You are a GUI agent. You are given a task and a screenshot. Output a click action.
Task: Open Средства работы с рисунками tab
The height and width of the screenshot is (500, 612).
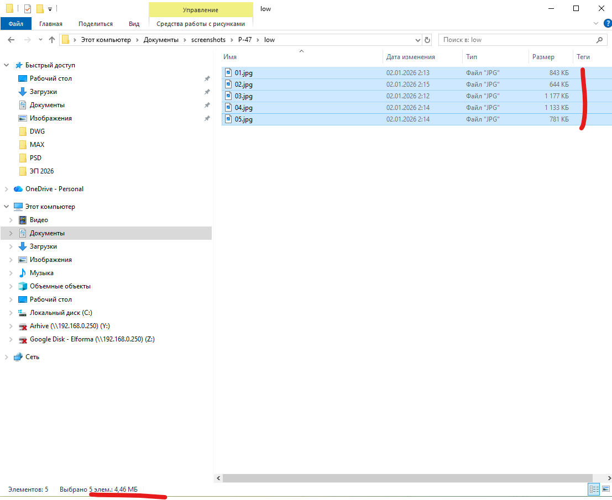[x=200, y=24]
